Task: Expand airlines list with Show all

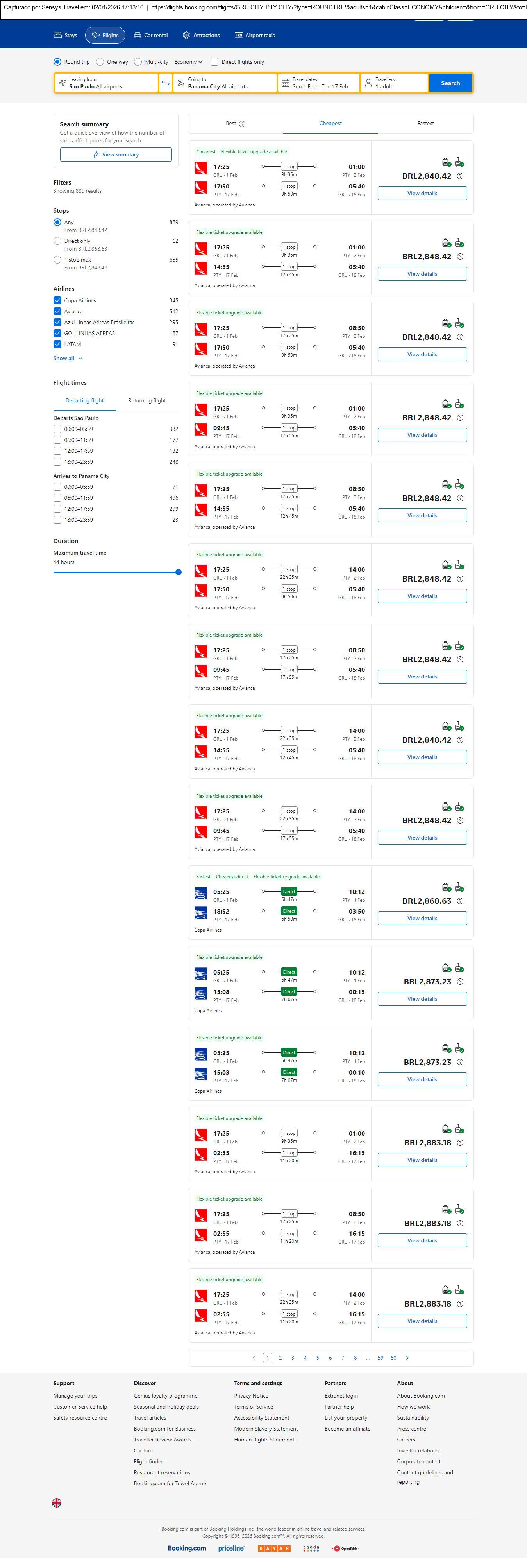Action: (x=68, y=358)
